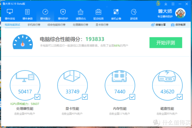Close the 鲁大师 window

point(187,4)
